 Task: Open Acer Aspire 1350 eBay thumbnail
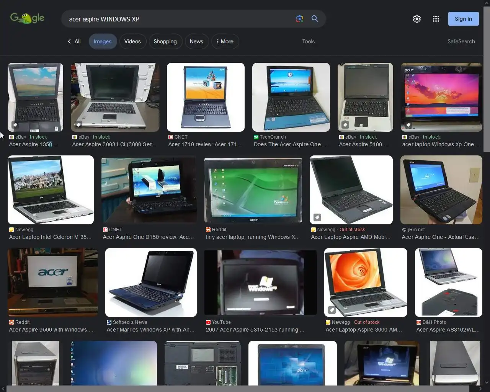(x=36, y=97)
